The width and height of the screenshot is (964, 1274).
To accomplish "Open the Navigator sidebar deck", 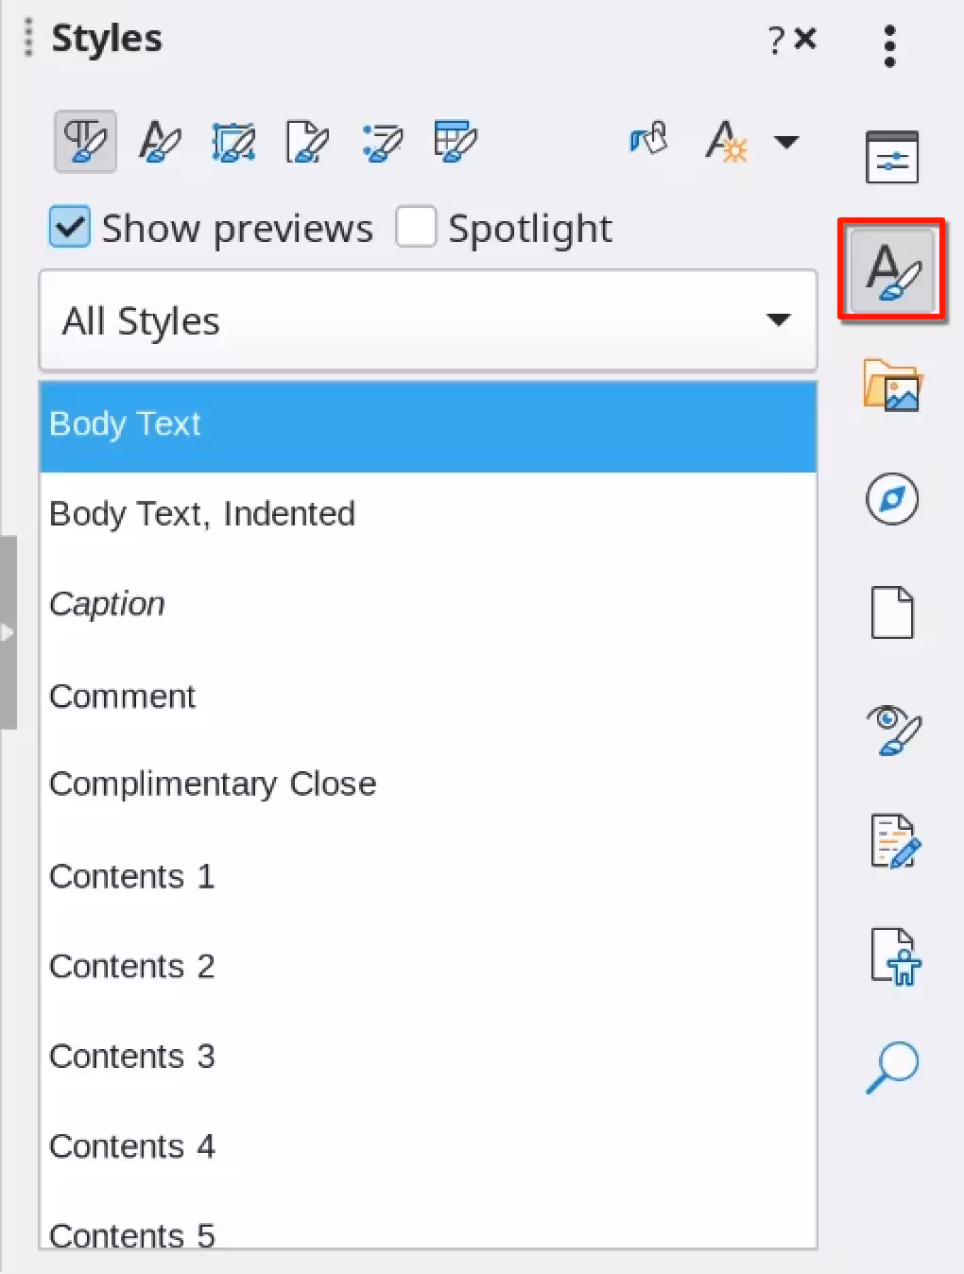I will pos(891,499).
